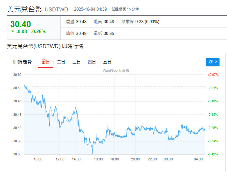
Task: Select the 當日 chart tab
Action: coord(46,62)
